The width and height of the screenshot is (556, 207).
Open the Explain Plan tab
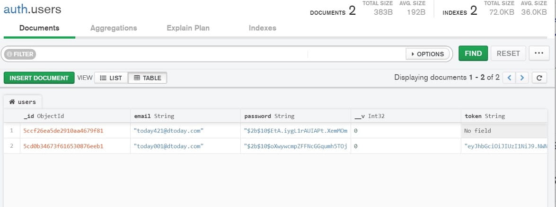(188, 28)
